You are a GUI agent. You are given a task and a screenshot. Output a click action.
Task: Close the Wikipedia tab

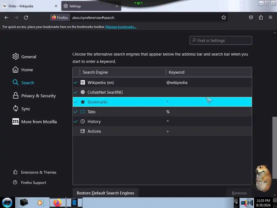[56, 6]
